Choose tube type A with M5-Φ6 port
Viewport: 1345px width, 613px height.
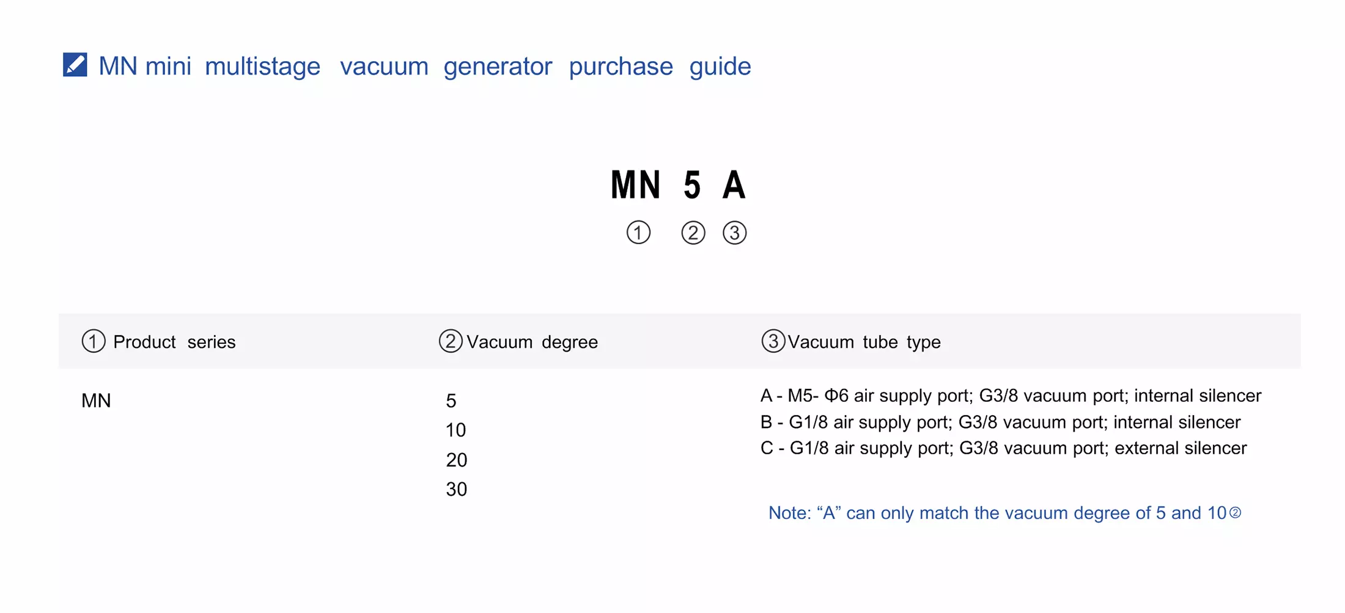1010,396
